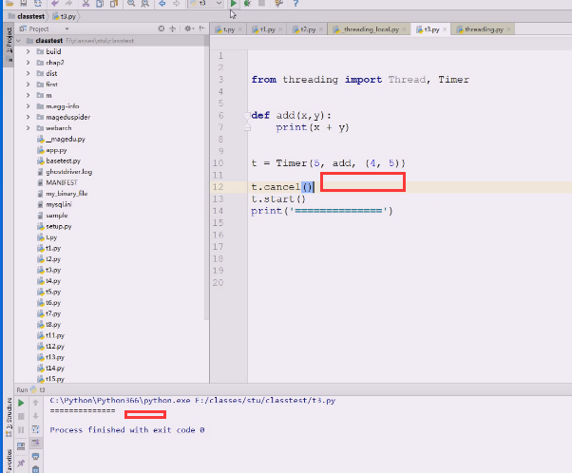Click line number 10 in the gutter
572x473 pixels.
click(218, 163)
